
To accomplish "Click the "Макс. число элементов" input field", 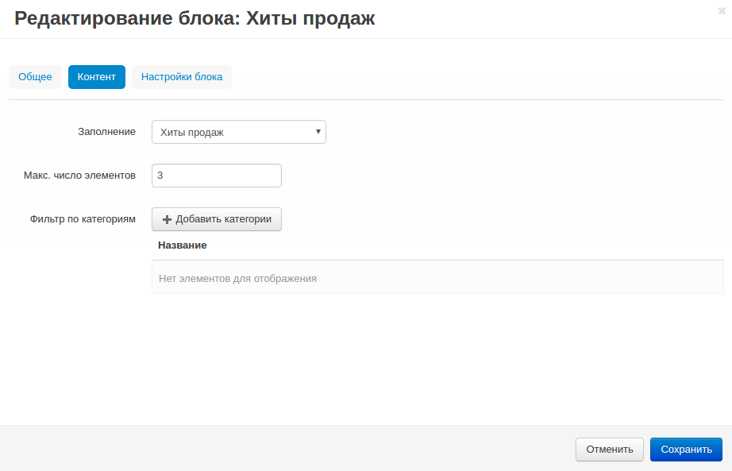I will [x=216, y=175].
